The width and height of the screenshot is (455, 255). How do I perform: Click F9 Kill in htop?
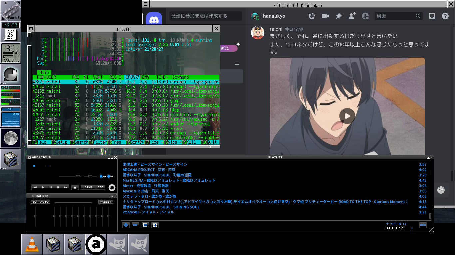191,142
